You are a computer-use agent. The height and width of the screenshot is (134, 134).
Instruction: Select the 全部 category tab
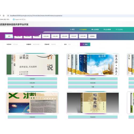coord(9,36)
